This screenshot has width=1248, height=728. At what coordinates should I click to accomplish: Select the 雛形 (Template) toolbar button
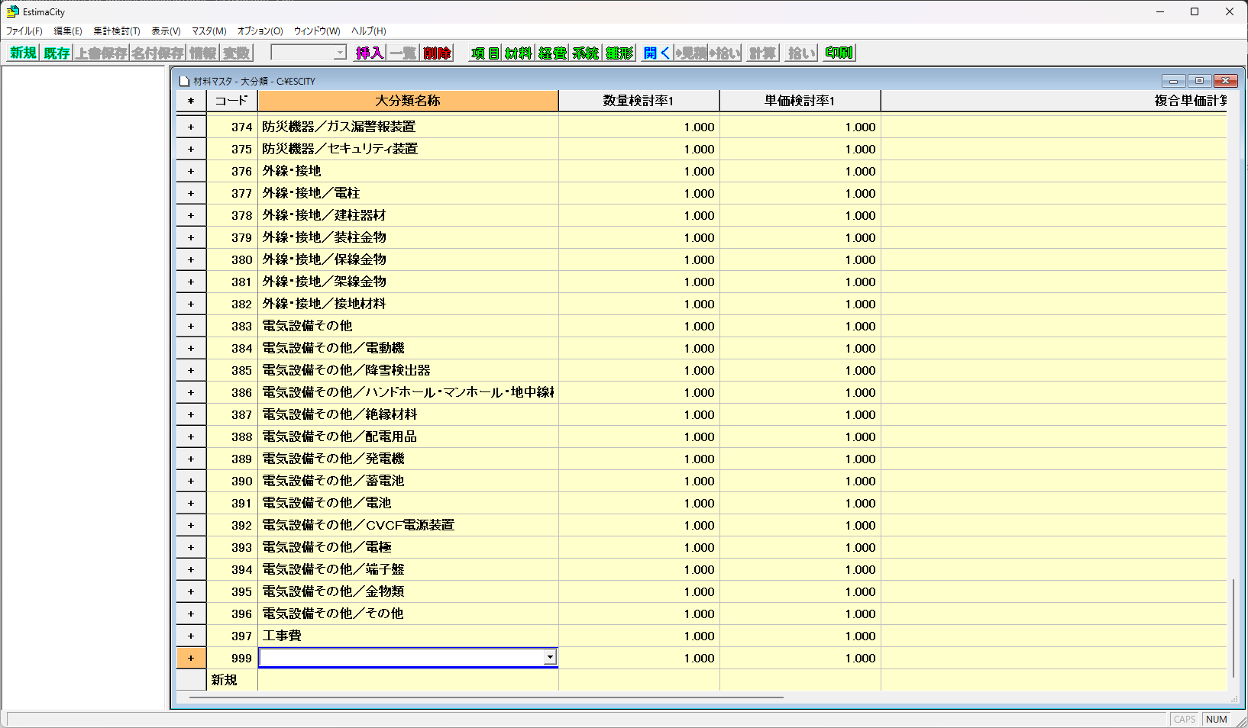(x=619, y=53)
